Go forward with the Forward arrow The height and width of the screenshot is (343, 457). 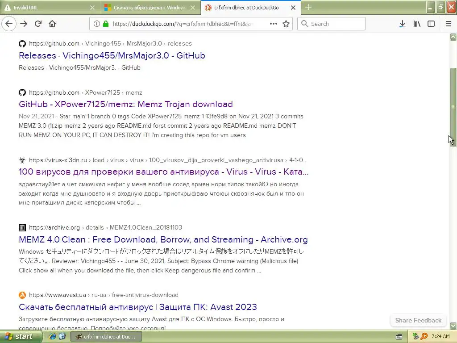click(24, 24)
